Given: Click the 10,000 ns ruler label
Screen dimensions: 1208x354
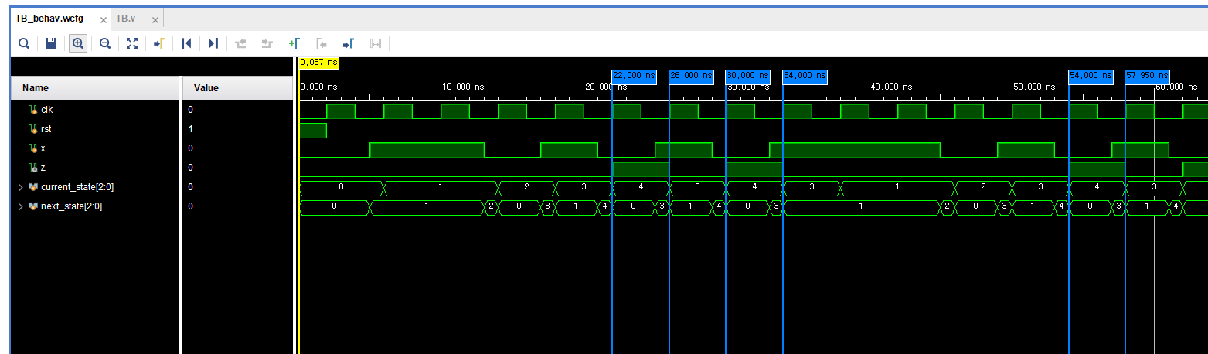Looking at the screenshot, I should pyautogui.click(x=464, y=87).
